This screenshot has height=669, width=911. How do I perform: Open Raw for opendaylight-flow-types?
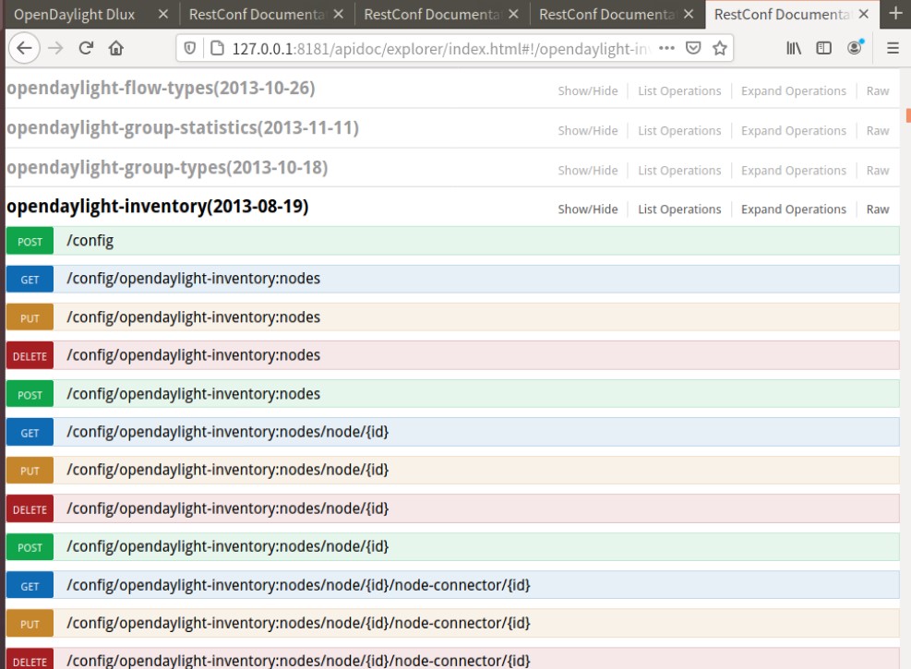click(x=877, y=91)
